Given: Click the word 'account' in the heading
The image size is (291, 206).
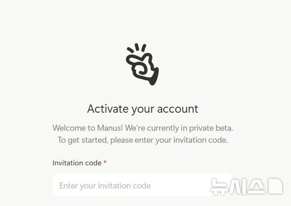Looking at the screenshot, I should click(178, 109).
